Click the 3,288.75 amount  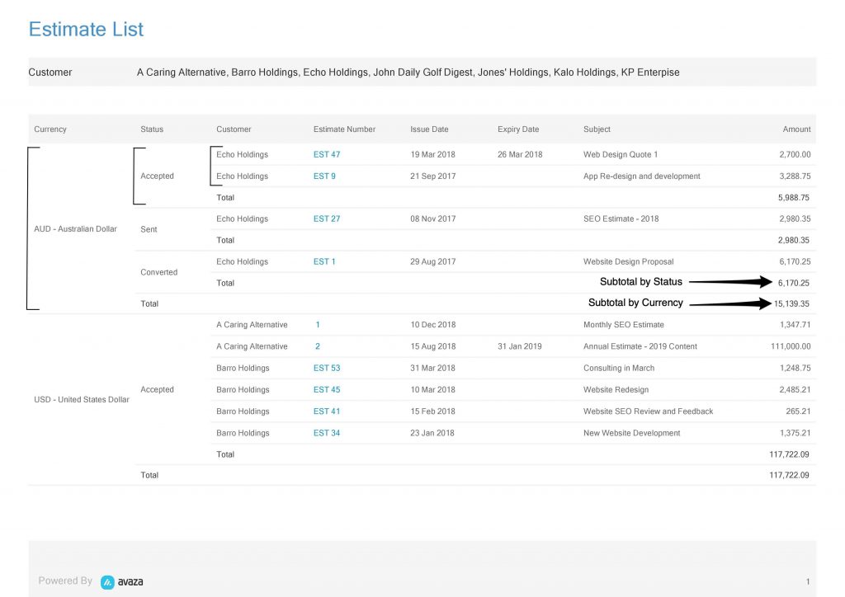[x=795, y=176]
